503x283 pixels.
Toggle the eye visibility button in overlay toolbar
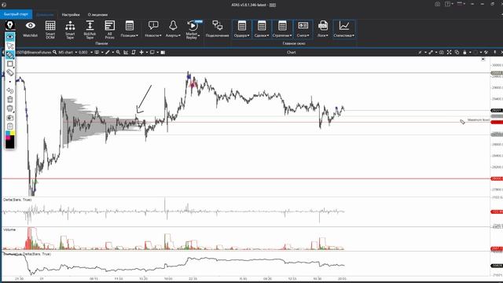(10, 37)
